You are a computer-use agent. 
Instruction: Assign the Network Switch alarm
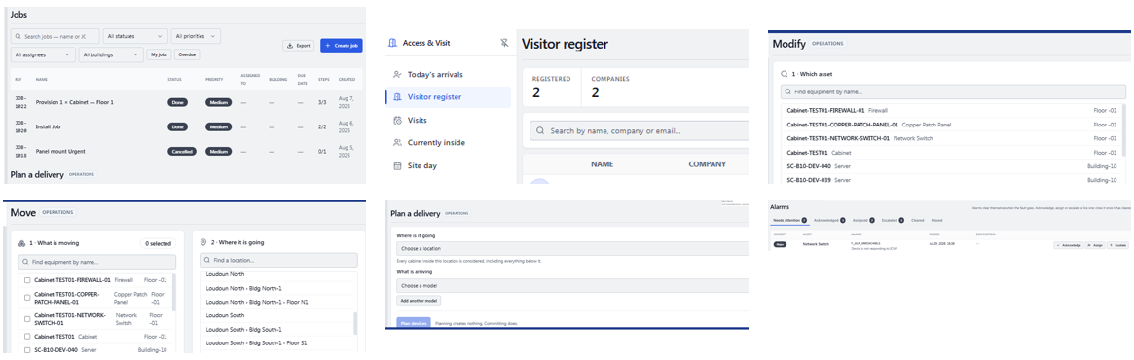(1095, 246)
